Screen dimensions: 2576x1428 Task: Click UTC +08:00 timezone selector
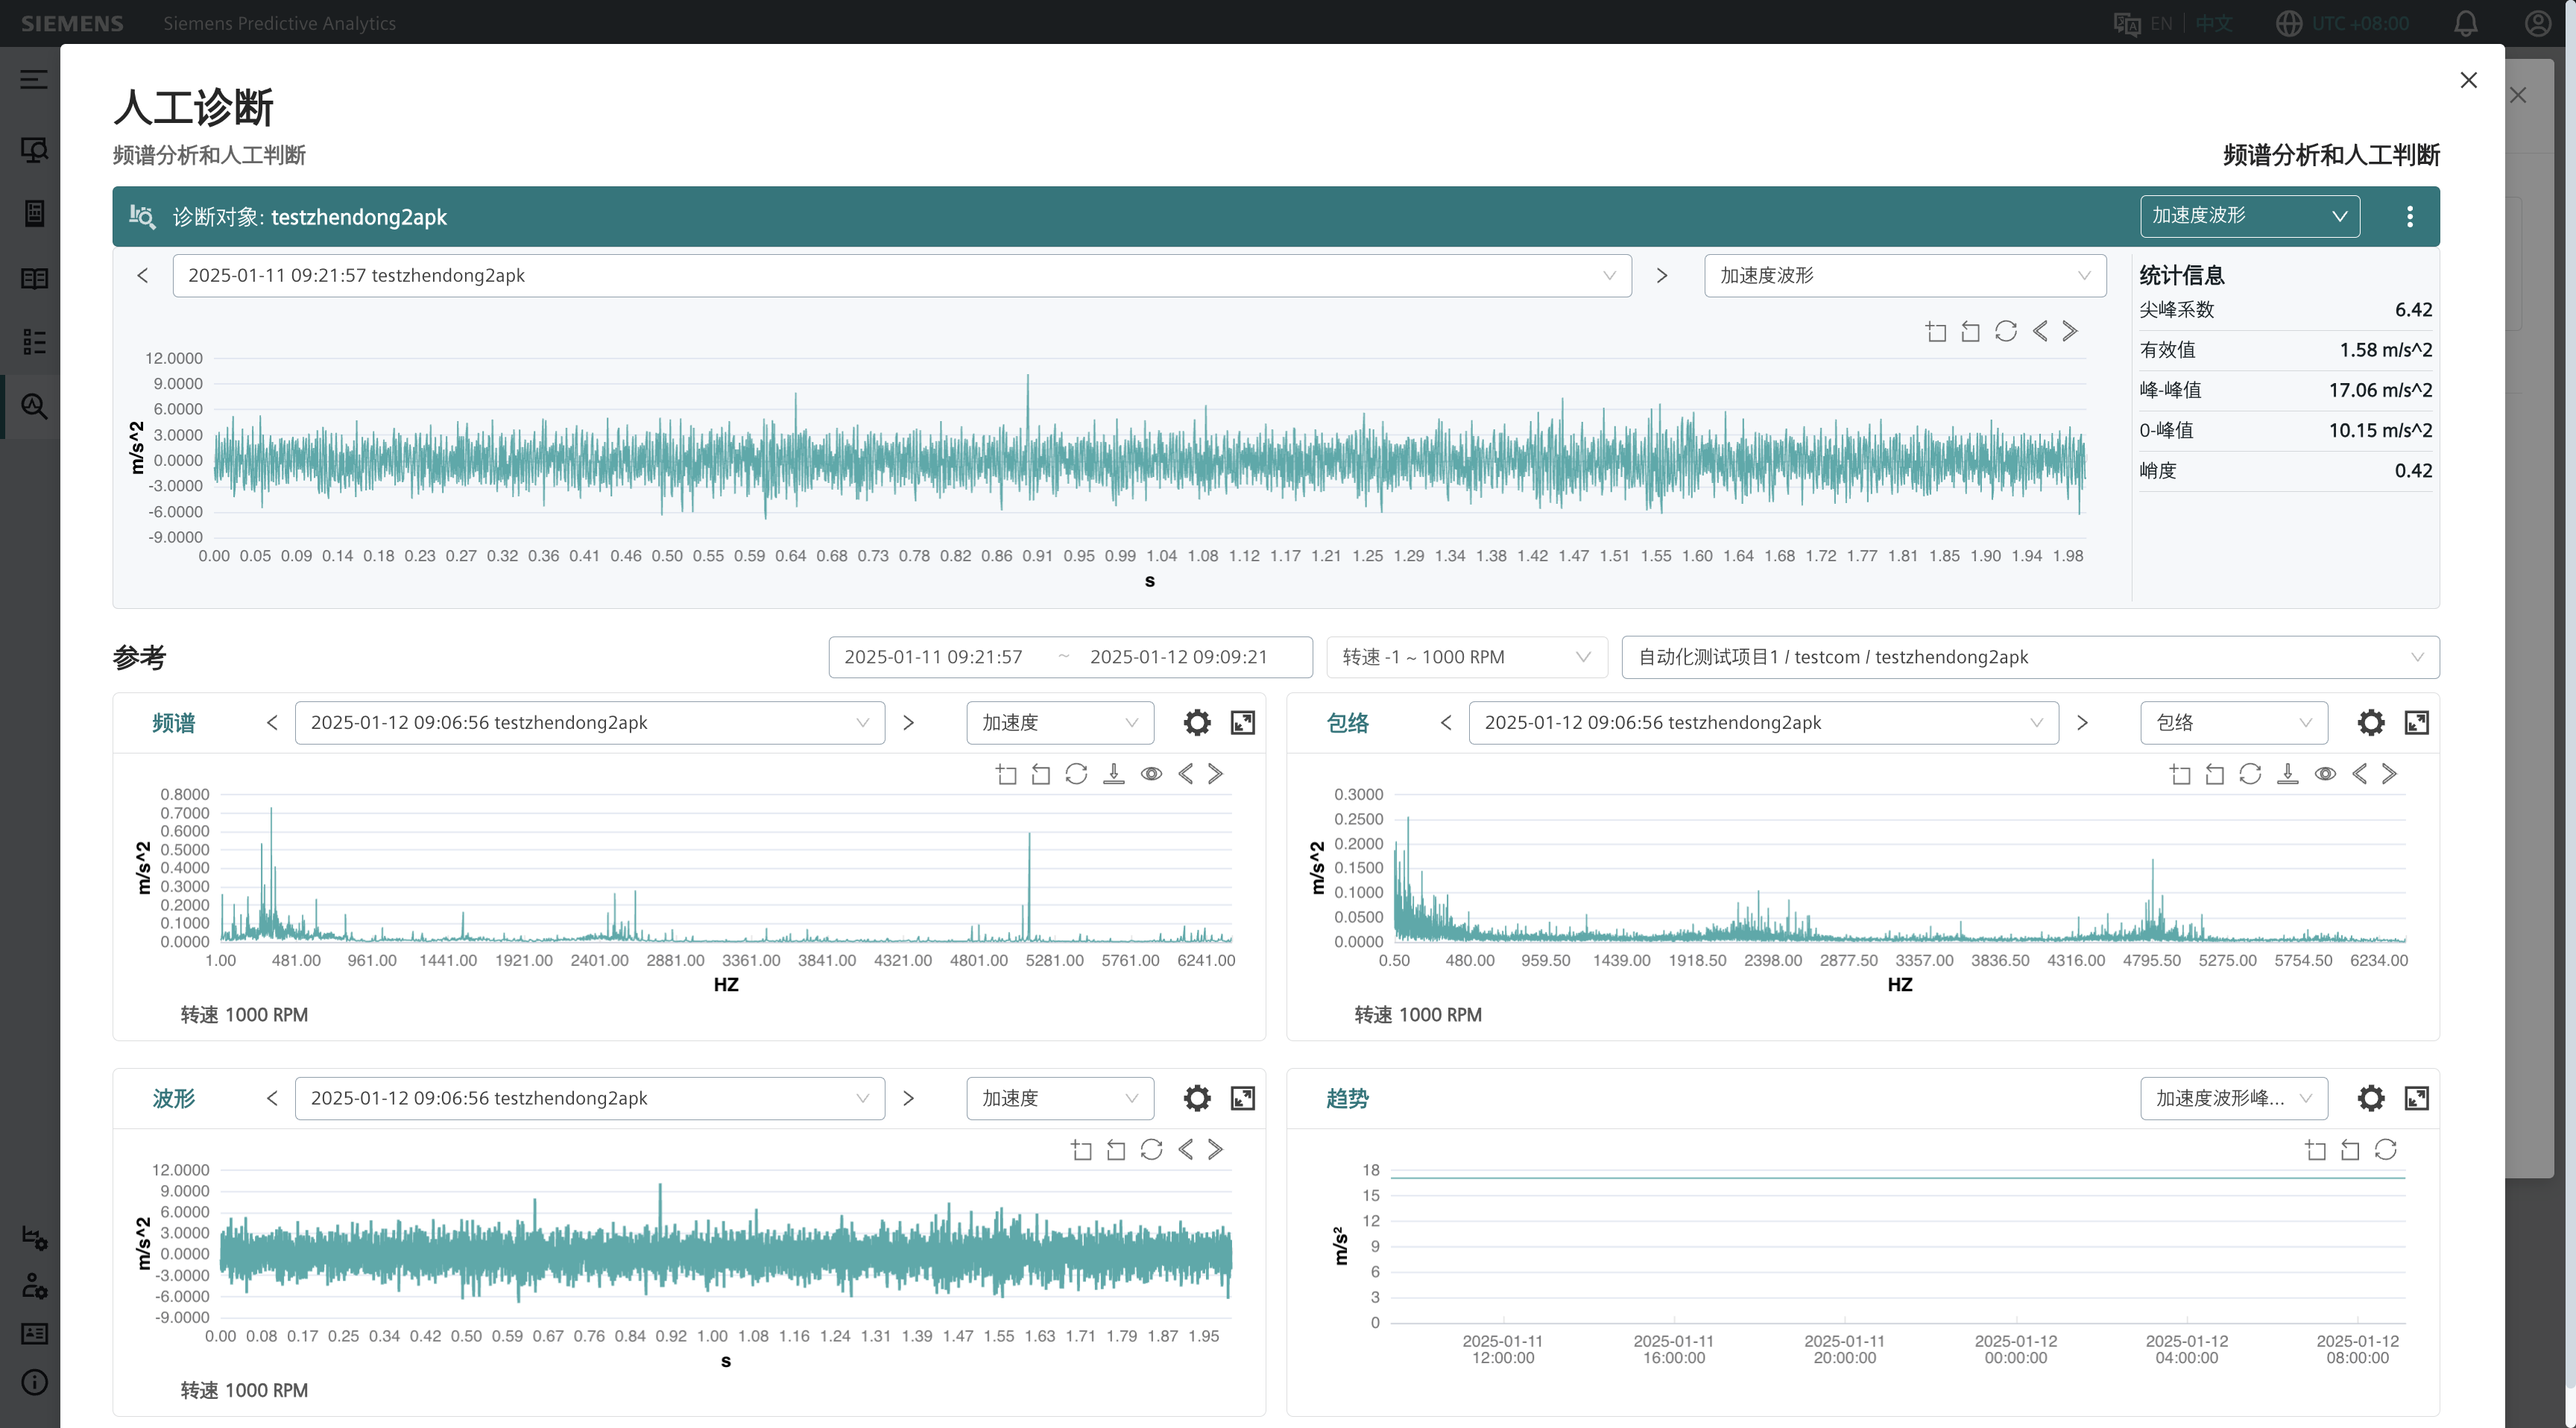coord(2342,23)
